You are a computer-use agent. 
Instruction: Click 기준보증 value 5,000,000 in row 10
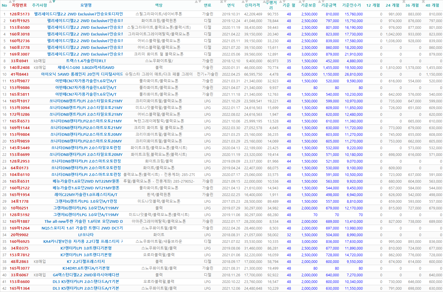(309, 74)
